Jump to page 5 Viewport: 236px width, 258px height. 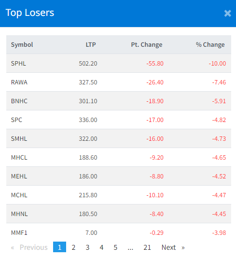[115, 247]
